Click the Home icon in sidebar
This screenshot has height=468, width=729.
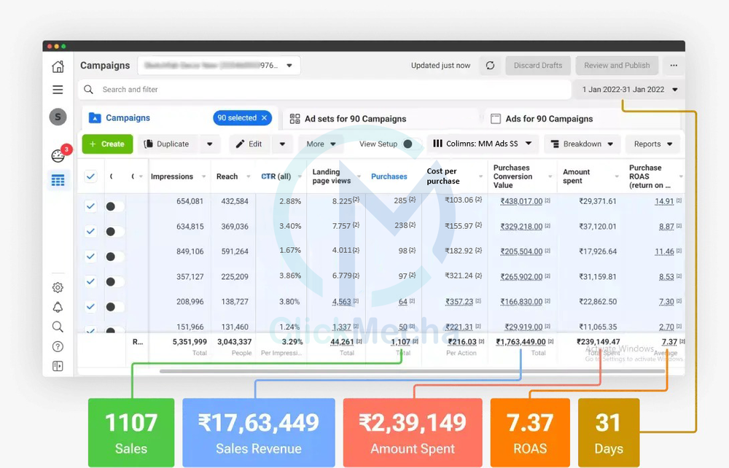(x=58, y=67)
